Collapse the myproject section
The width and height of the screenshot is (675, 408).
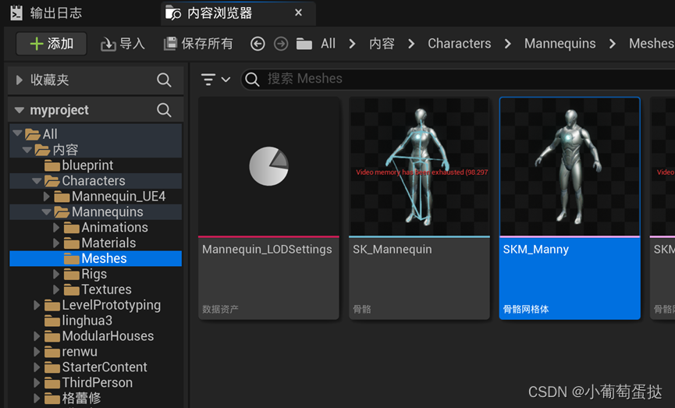pyautogui.click(x=19, y=110)
